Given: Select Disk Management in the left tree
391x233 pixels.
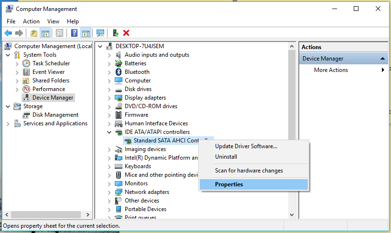Looking at the screenshot, I should [x=55, y=115].
